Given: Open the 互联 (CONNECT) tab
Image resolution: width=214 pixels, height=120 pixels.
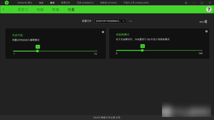Looking at the screenshot, I should pyautogui.click(x=85, y=3).
